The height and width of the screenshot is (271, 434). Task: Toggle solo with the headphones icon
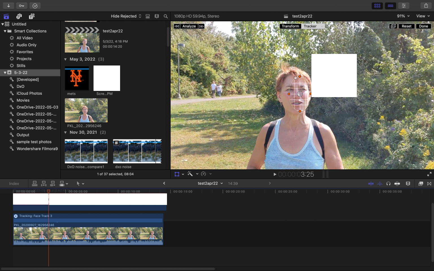[x=388, y=183]
